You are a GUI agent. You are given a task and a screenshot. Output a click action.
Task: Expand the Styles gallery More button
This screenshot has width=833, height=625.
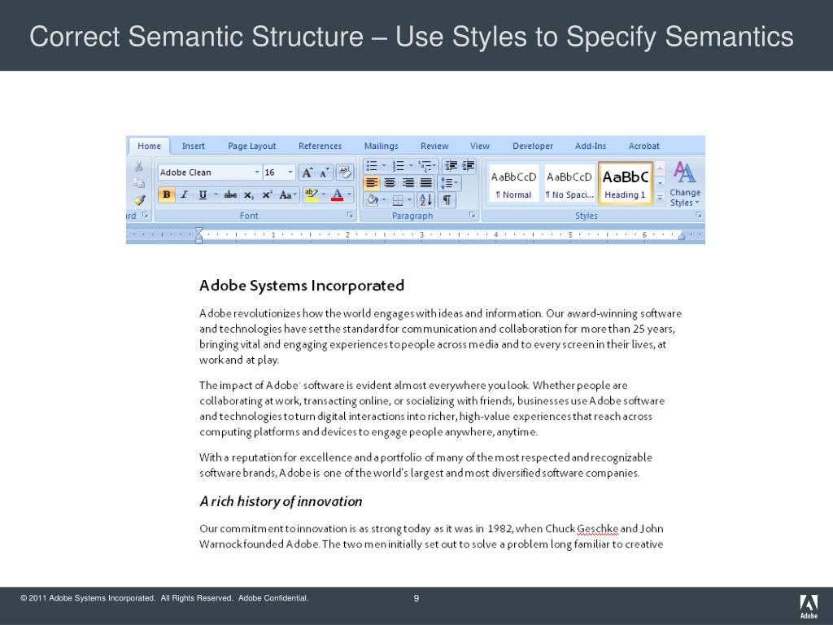click(660, 198)
